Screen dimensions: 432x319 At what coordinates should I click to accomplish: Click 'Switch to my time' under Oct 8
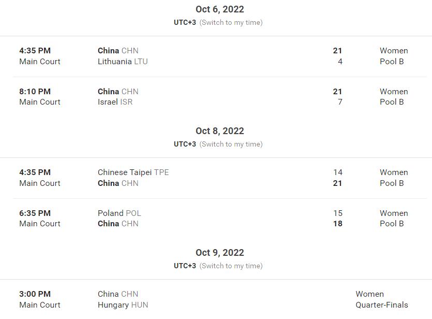click(231, 144)
